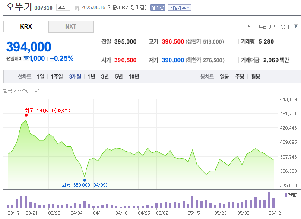Image resolution: width=301 pixels, height=219 pixels.
Task: Click the clock icon beside 2025.06.16
Action: (78, 8)
